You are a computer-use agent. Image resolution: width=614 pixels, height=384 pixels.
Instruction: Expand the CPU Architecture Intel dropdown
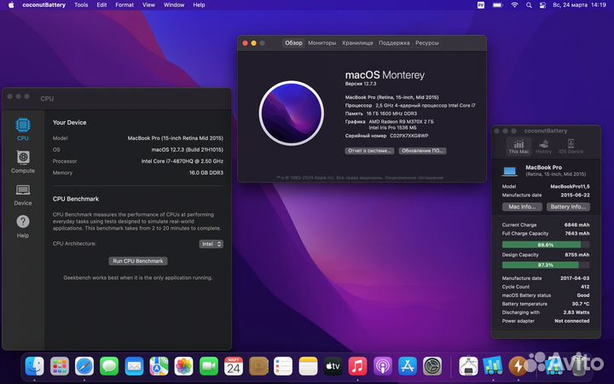pos(211,244)
